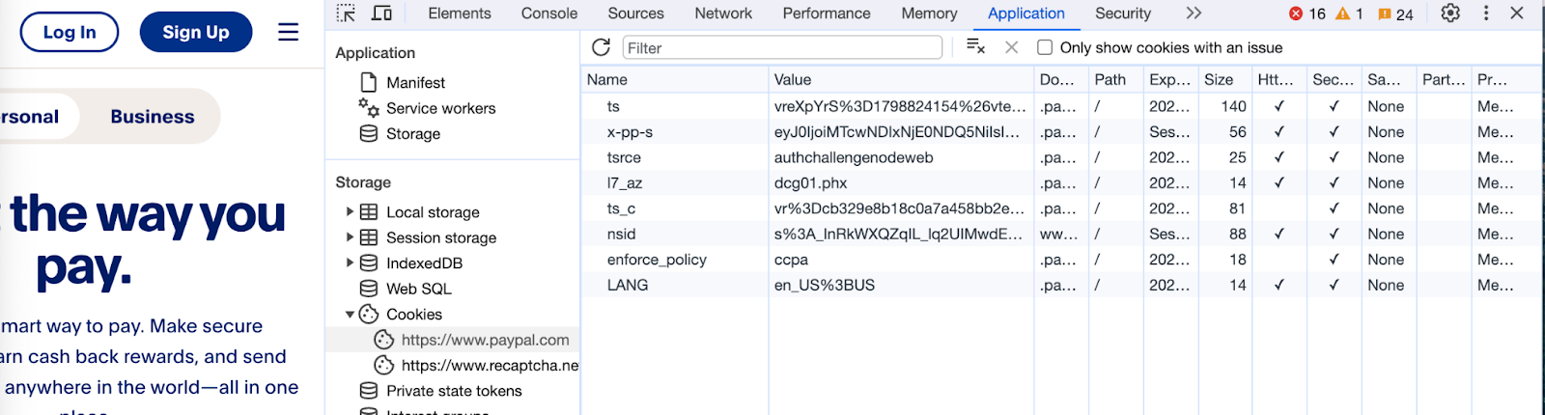
Task: Click the cookie Filter input field
Action: (781, 47)
